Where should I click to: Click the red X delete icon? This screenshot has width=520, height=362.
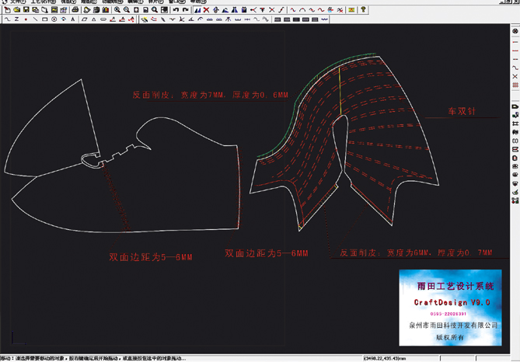pyautogui.click(x=205, y=10)
